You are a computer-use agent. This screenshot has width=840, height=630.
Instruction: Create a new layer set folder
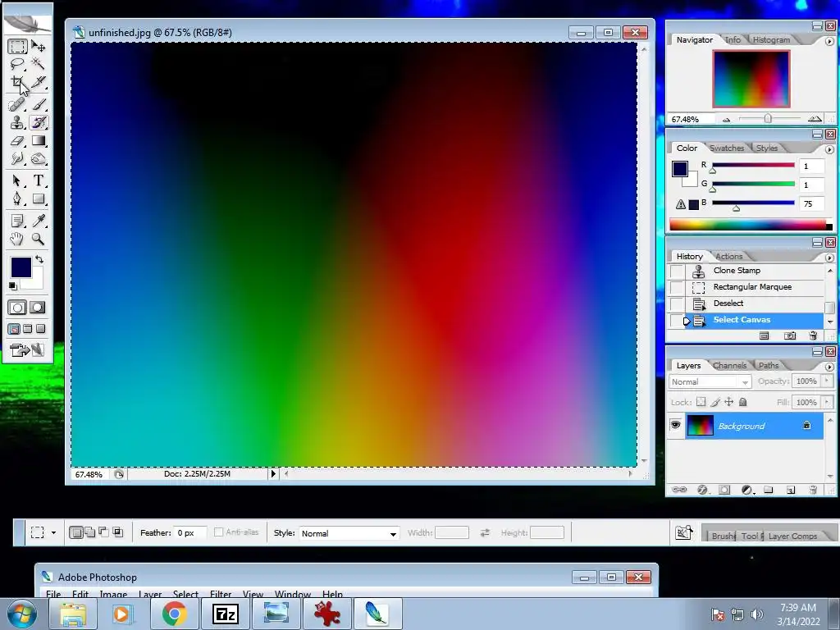[x=768, y=490]
